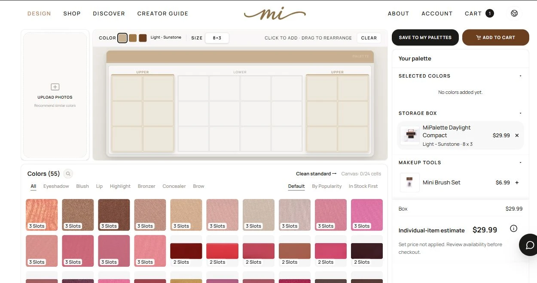Open the colors search magnifier
537x283 pixels.
[68, 174]
